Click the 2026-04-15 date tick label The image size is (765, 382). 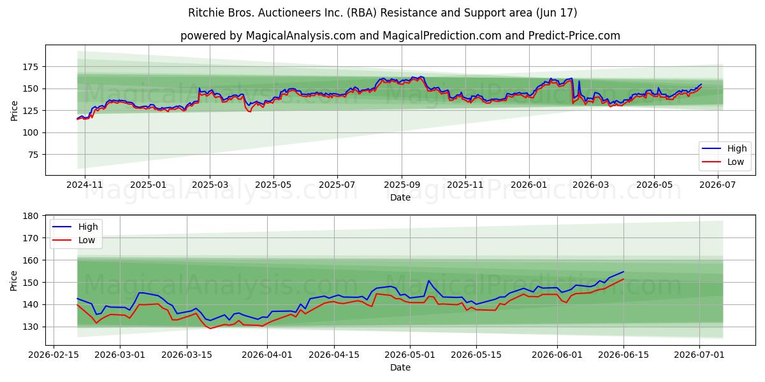point(333,354)
